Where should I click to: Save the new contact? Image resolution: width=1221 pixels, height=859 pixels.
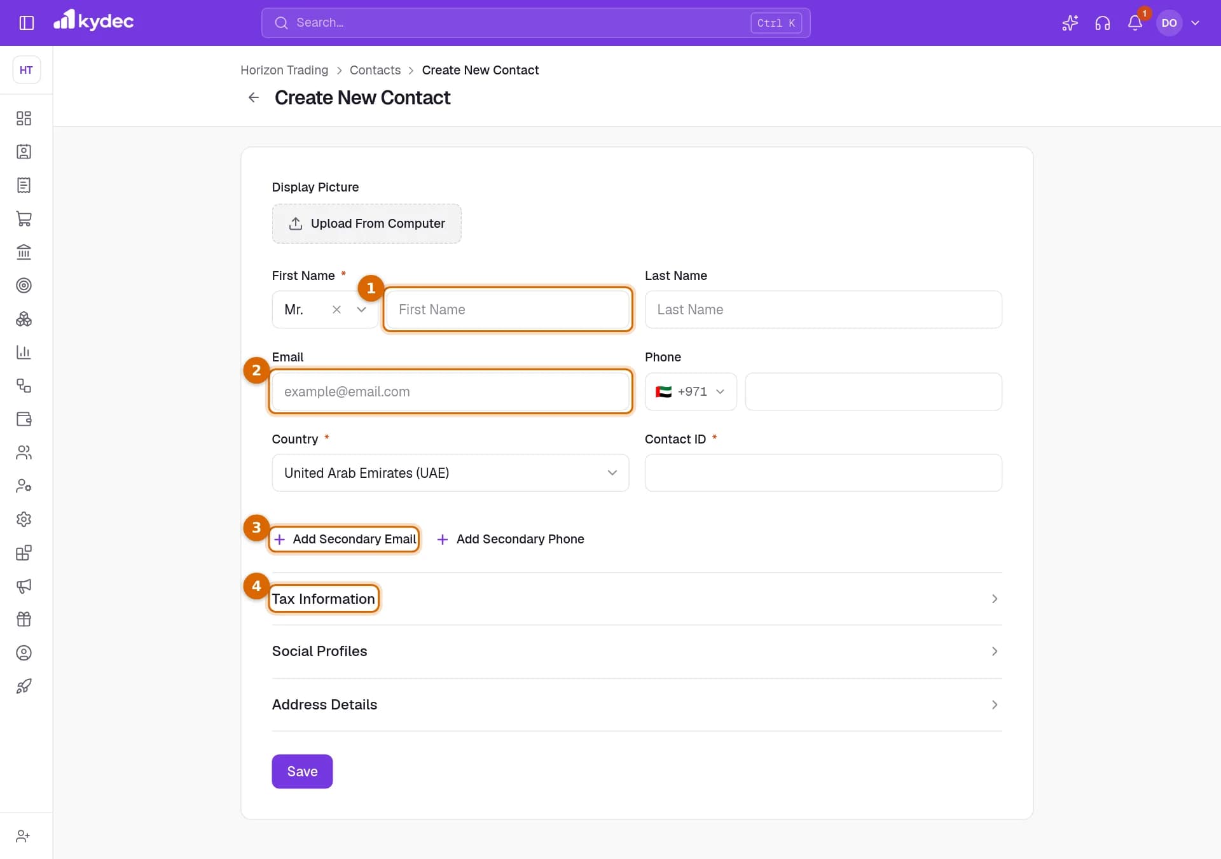click(302, 771)
